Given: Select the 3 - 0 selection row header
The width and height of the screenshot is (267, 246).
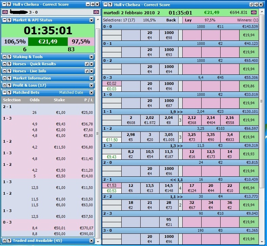Looking at the screenshot, I should (x=180, y=230).
